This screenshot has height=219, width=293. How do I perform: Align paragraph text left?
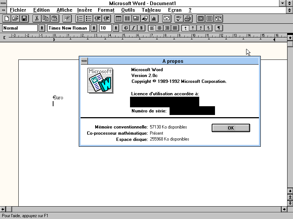pyautogui.click(x=152, y=28)
